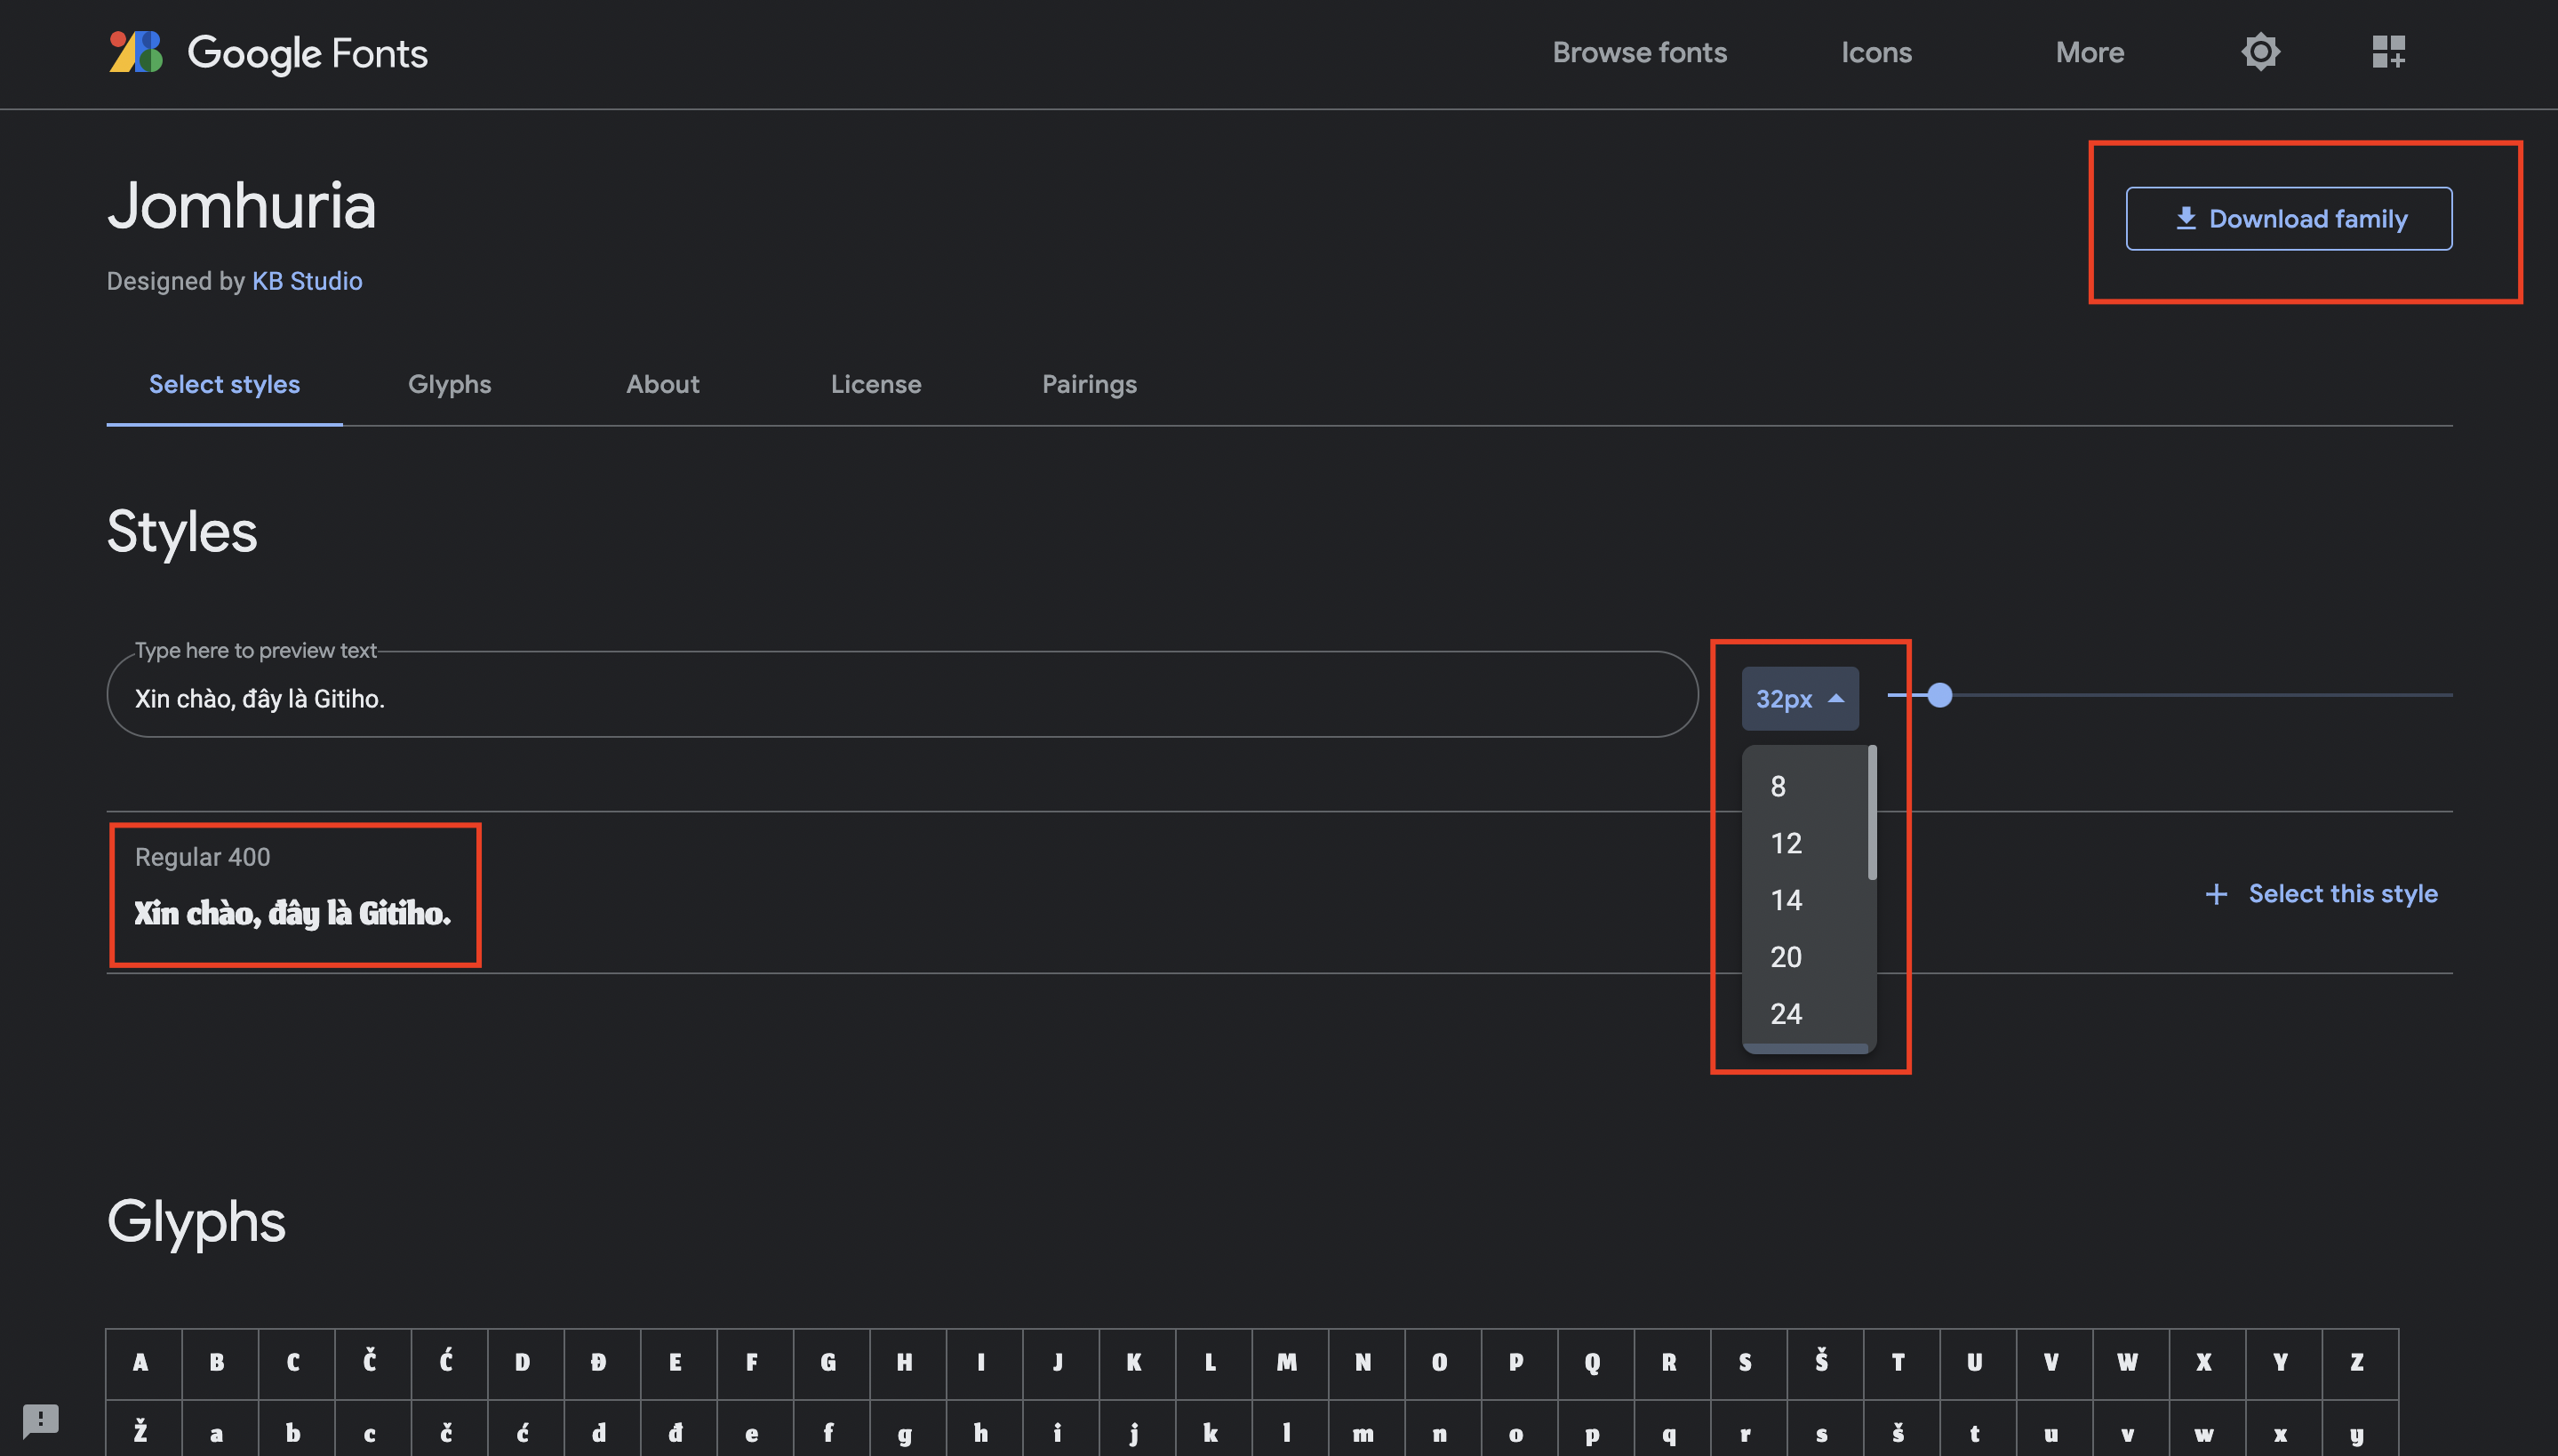Click the size dropdown list scrollbar
This screenshot has height=1456, width=2558.
[x=1872, y=813]
